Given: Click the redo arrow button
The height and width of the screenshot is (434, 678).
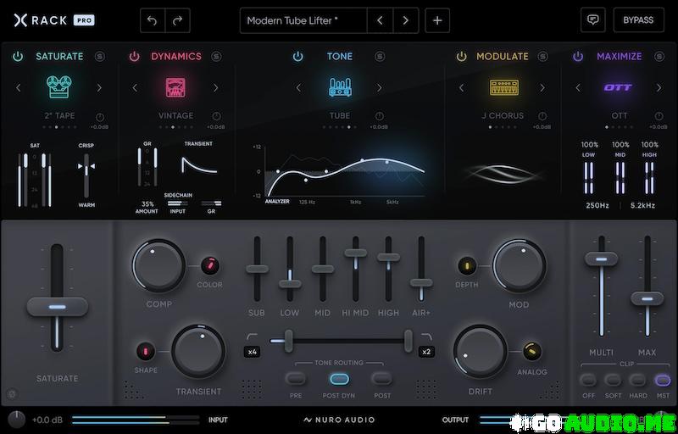Looking at the screenshot, I should point(177,19).
